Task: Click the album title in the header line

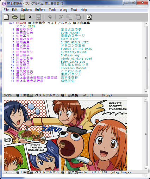Action: [x=59, y=23]
